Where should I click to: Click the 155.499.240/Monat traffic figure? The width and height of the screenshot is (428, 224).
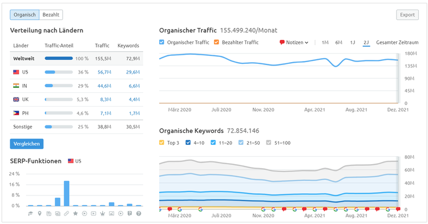(248, 30)
